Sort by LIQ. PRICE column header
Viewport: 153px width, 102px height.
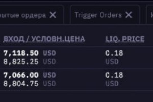click(125, 39)
